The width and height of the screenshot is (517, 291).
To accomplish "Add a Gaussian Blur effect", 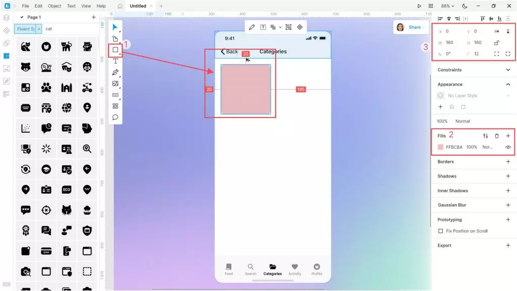I will pyautogui.click(x=508, y=205).
